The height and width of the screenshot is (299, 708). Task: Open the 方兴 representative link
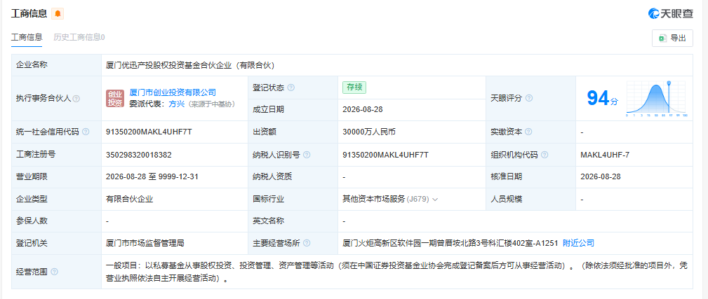[x=175, y=104]
